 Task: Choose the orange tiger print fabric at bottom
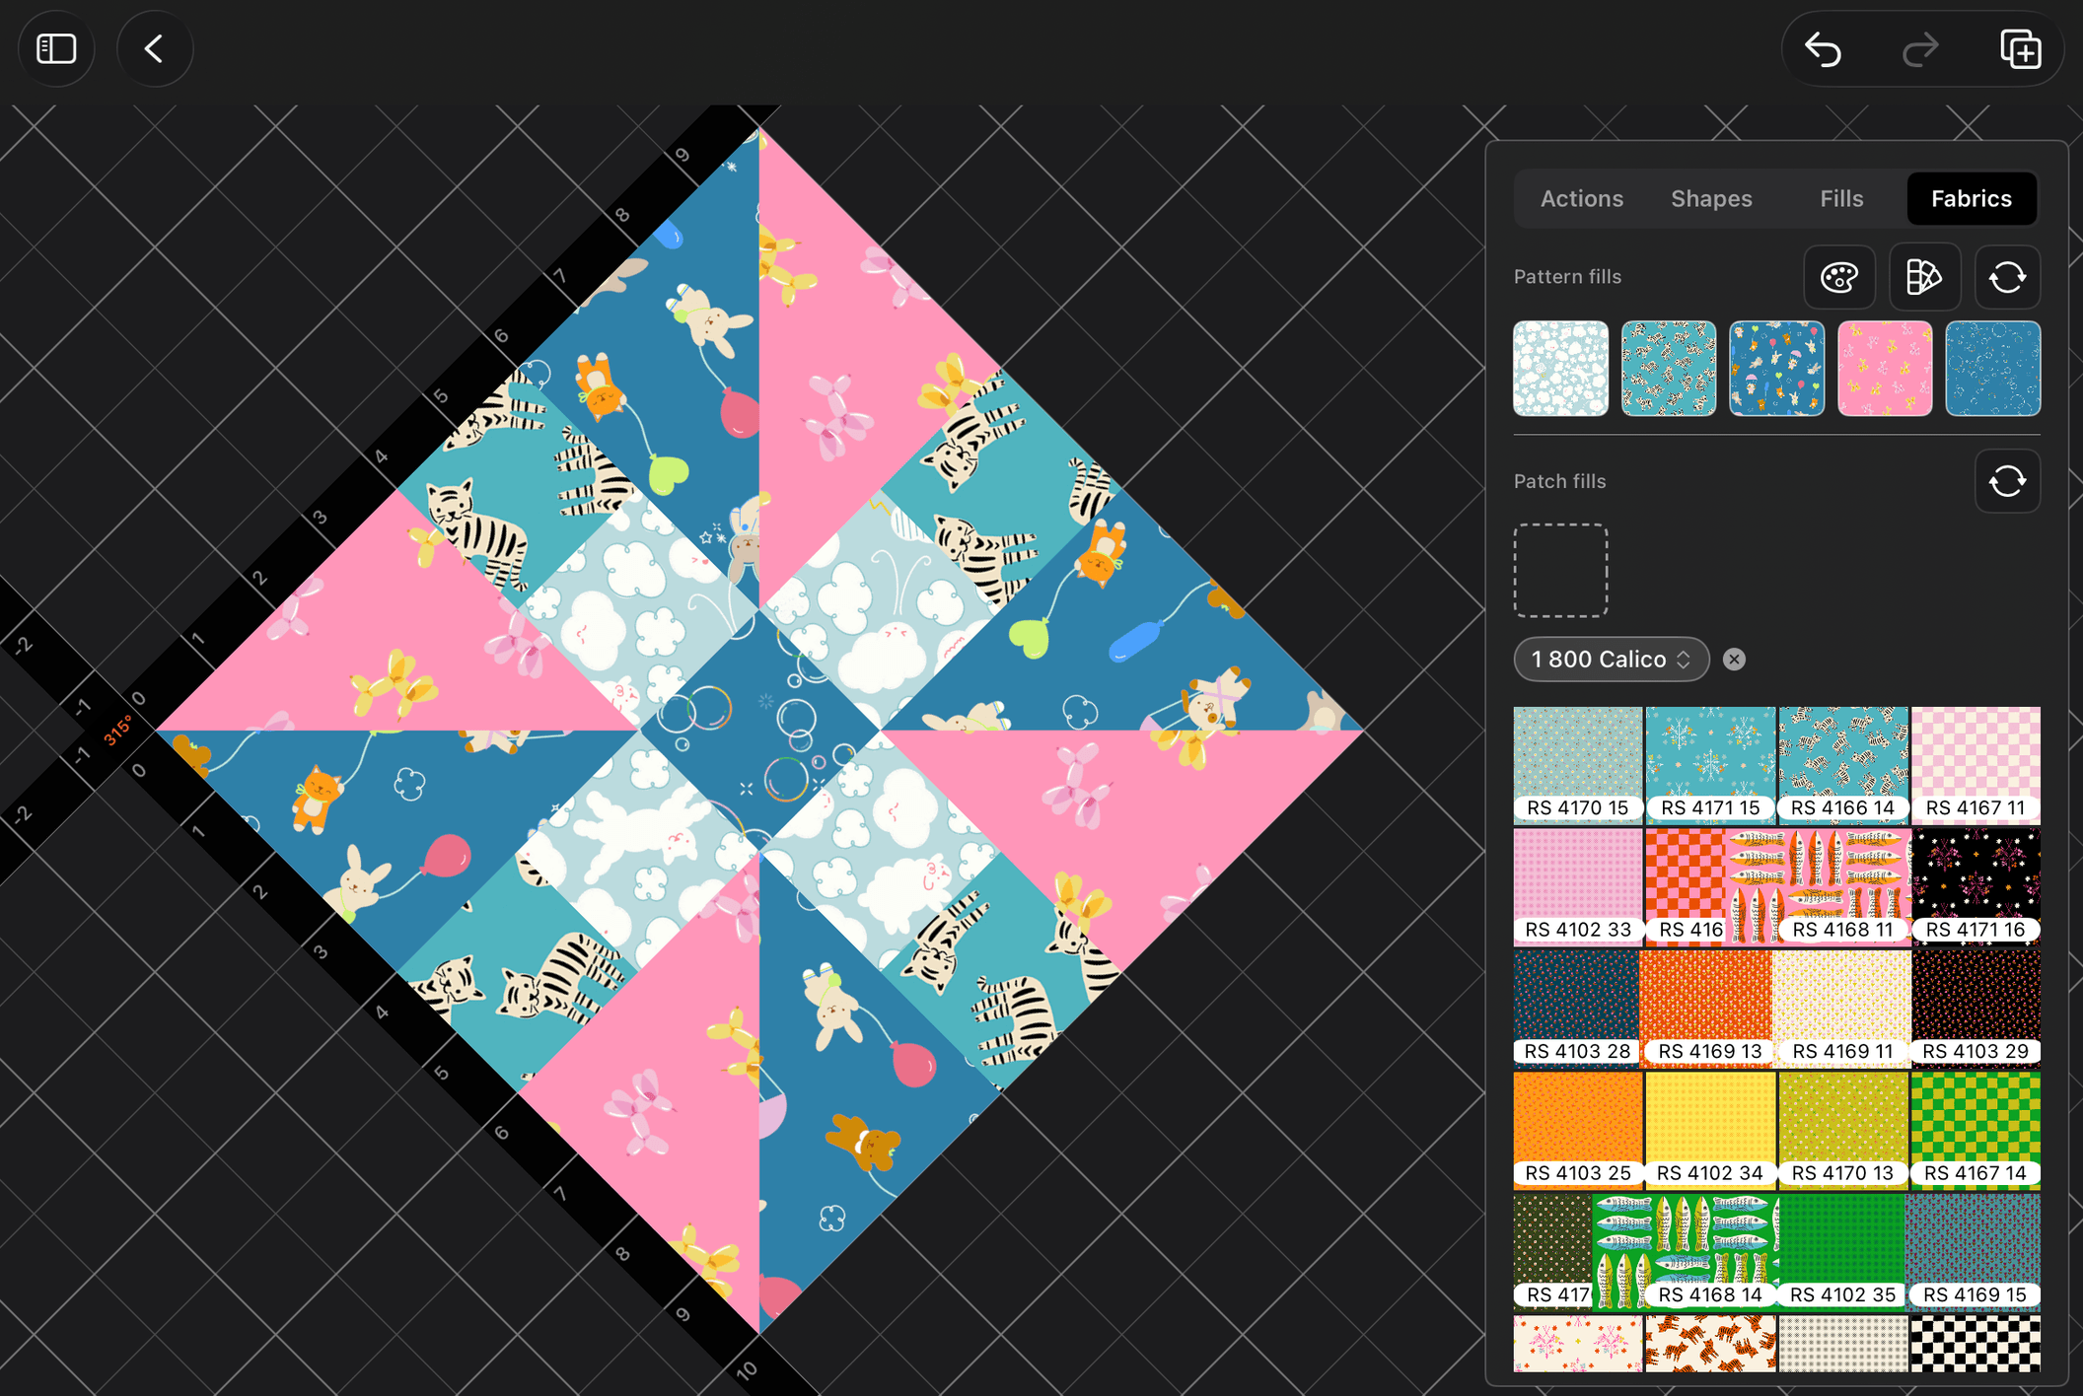click(x=1710, y=1343)
